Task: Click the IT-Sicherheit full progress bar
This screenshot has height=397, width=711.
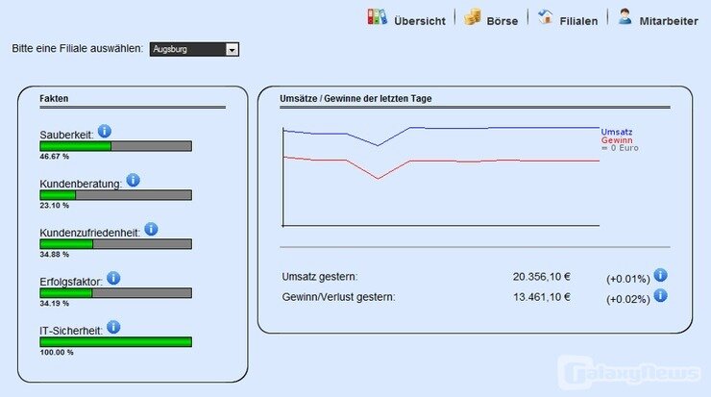Action: pyautogui.click(x=115, y=341)
